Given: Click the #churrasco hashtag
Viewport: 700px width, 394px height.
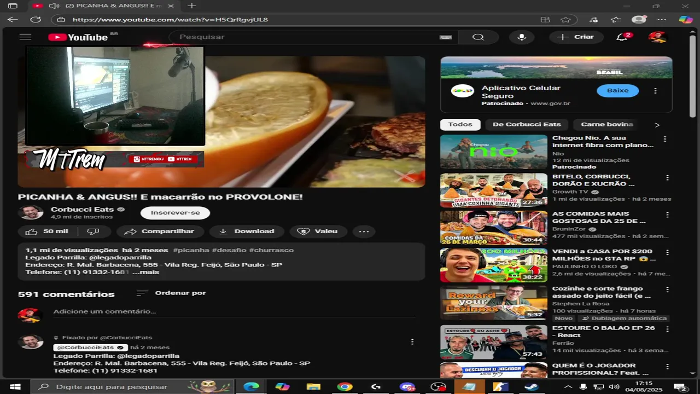Looking at the screenshot, I should [x=271, y=250].
